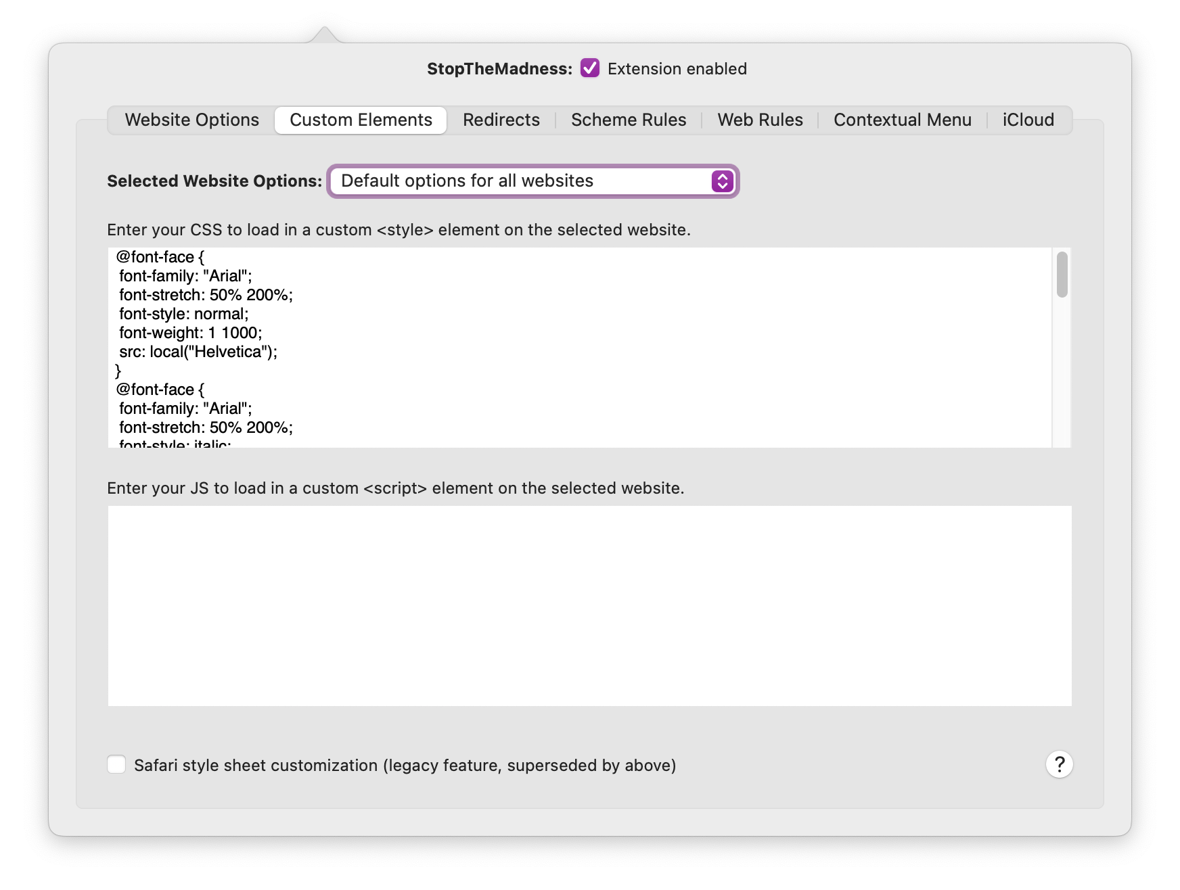Screen dimensions: 1180x890
Task: Switch to the Website Options tab
Action: (191, 120)
